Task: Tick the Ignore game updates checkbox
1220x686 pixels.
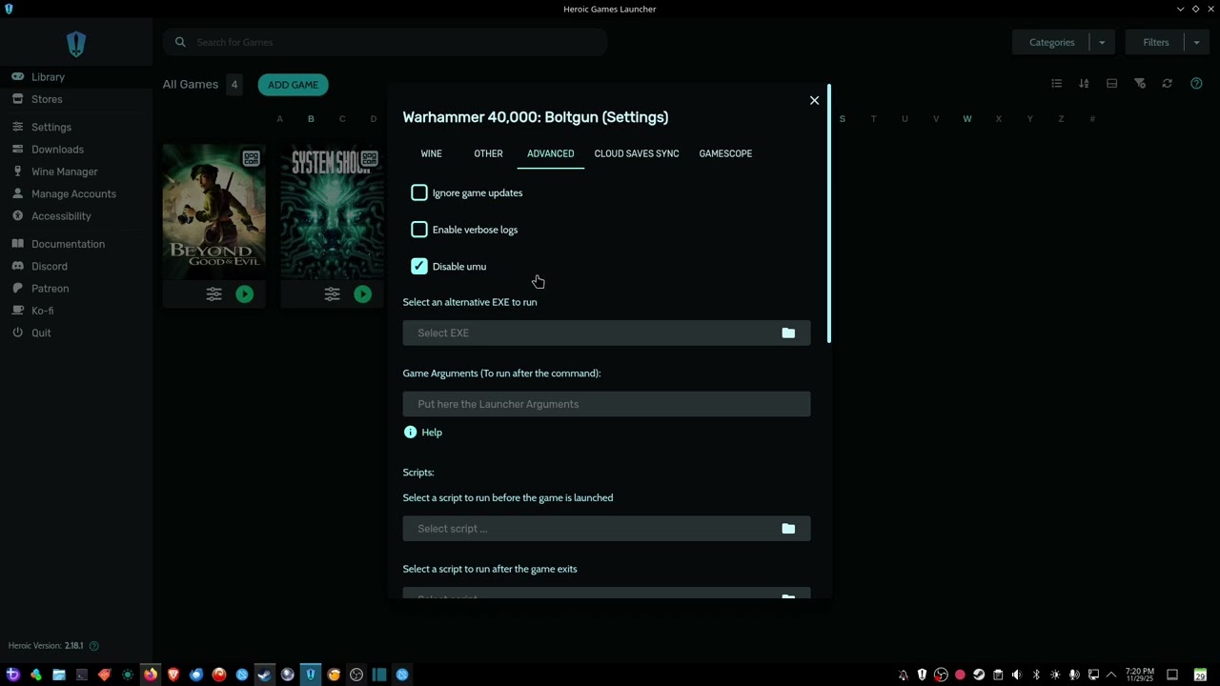Action: [x=419, y=192]
